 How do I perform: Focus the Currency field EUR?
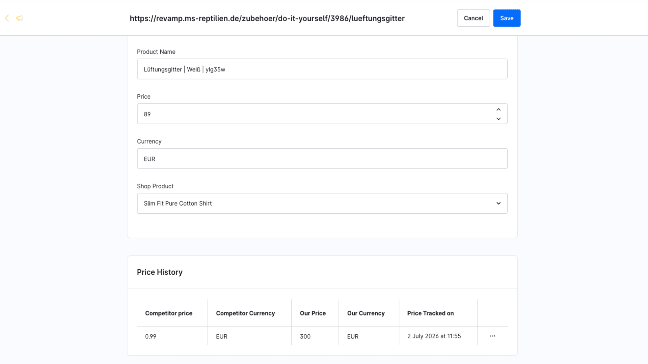322,159
